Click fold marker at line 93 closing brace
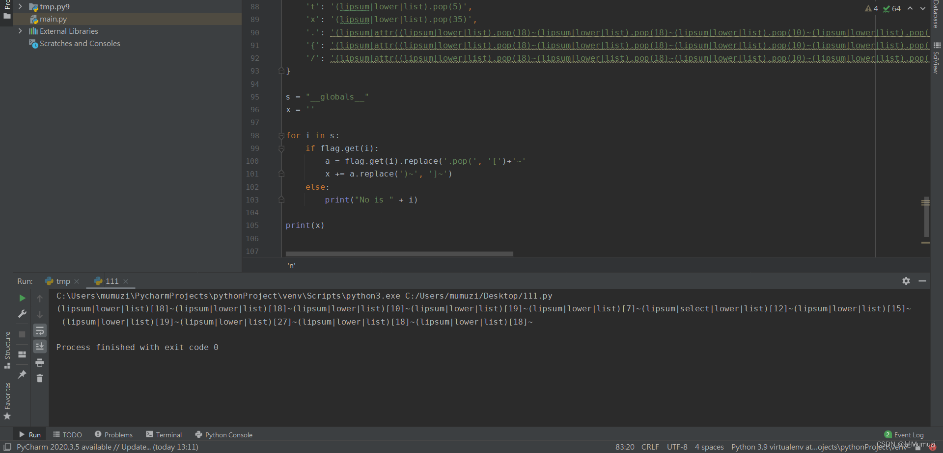Viewport: 943px width, 453px height. click(281, 71)
